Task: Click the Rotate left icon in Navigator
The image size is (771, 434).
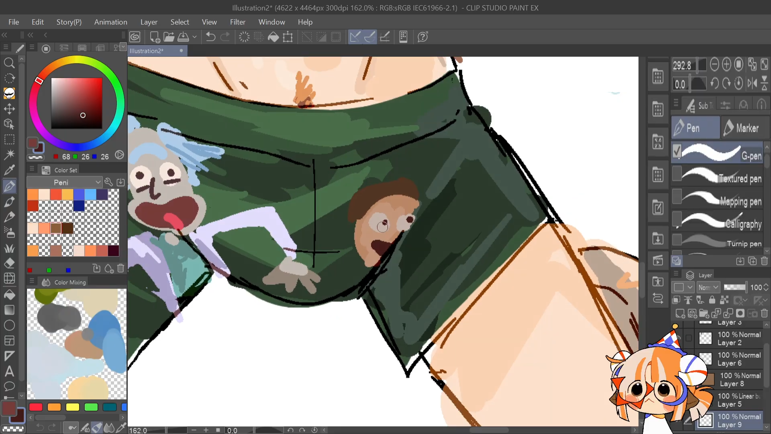Action: (x=714, y=84)
